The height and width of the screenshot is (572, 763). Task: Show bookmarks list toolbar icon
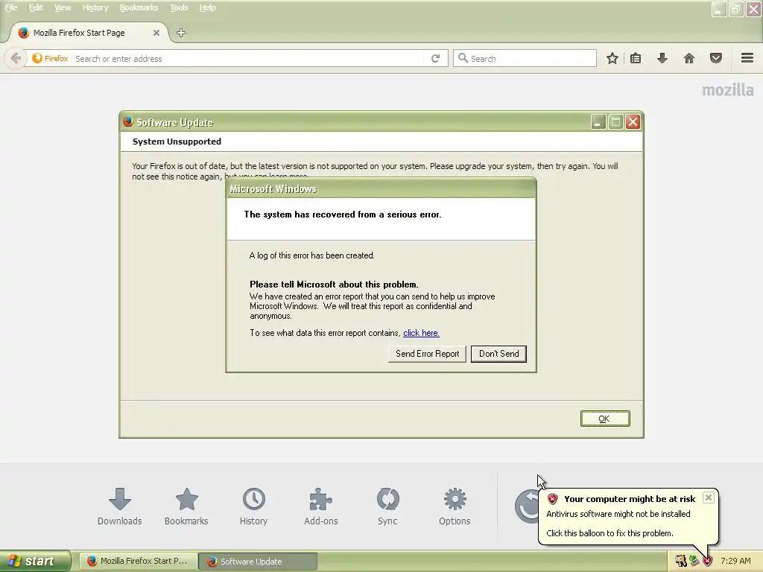636,58
